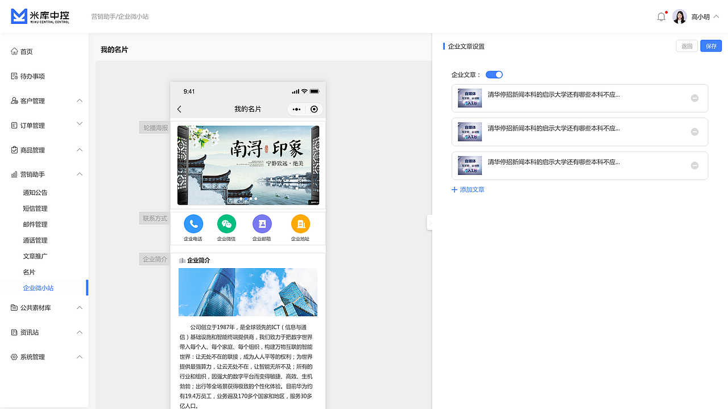Click the 营销助手 sidebar icon
728x409 pixels.
(14, 174)
